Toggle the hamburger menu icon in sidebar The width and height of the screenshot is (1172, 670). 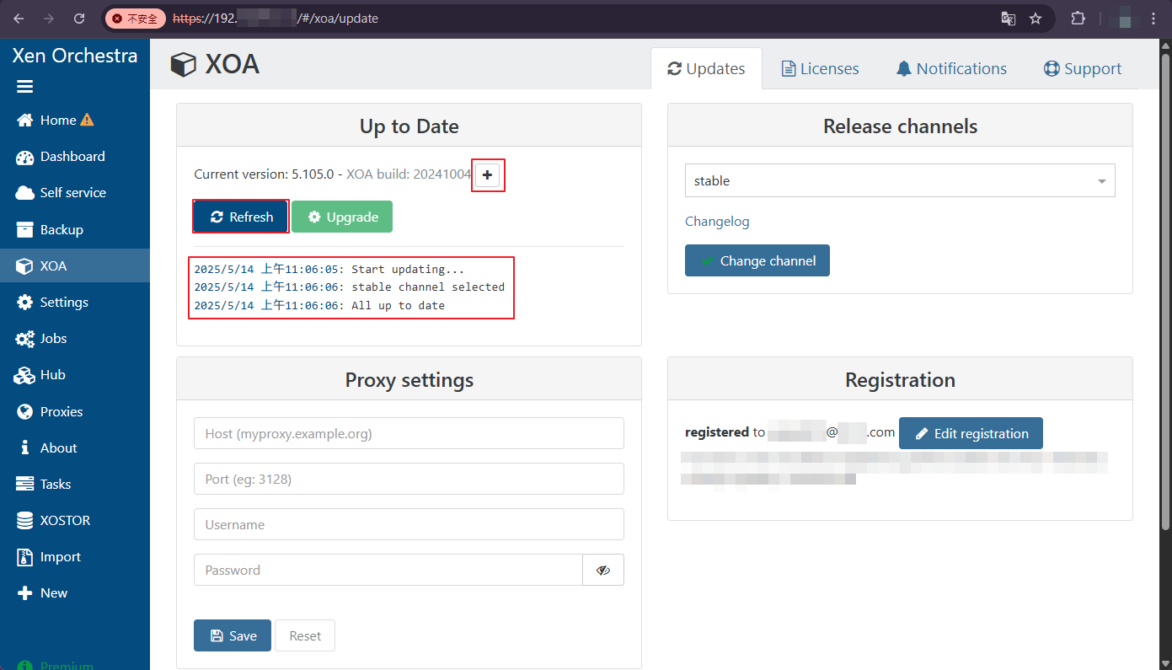(x=24, y=87)
